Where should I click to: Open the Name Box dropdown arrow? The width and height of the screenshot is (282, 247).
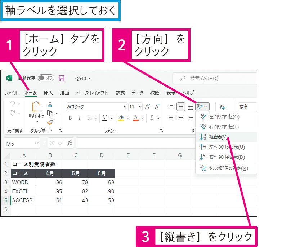tap(36, 144)
